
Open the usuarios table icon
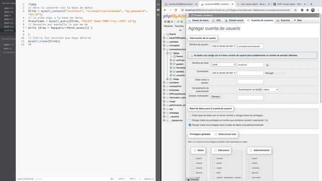(174, 75)
